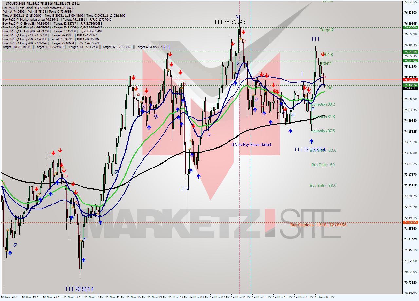Click the '10 Nov 2023' time label

tap(9, 298)
